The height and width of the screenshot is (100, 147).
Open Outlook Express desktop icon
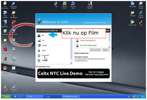141,5
